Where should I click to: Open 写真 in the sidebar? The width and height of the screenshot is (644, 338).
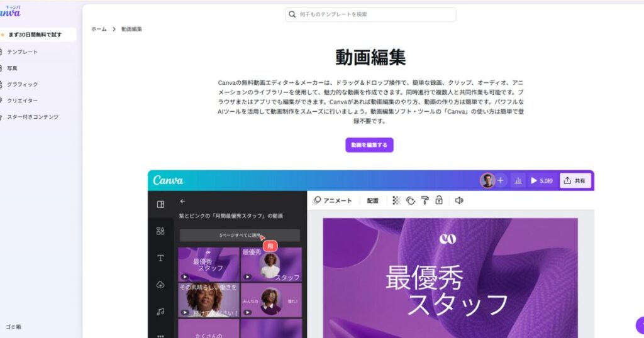(11, 68)
